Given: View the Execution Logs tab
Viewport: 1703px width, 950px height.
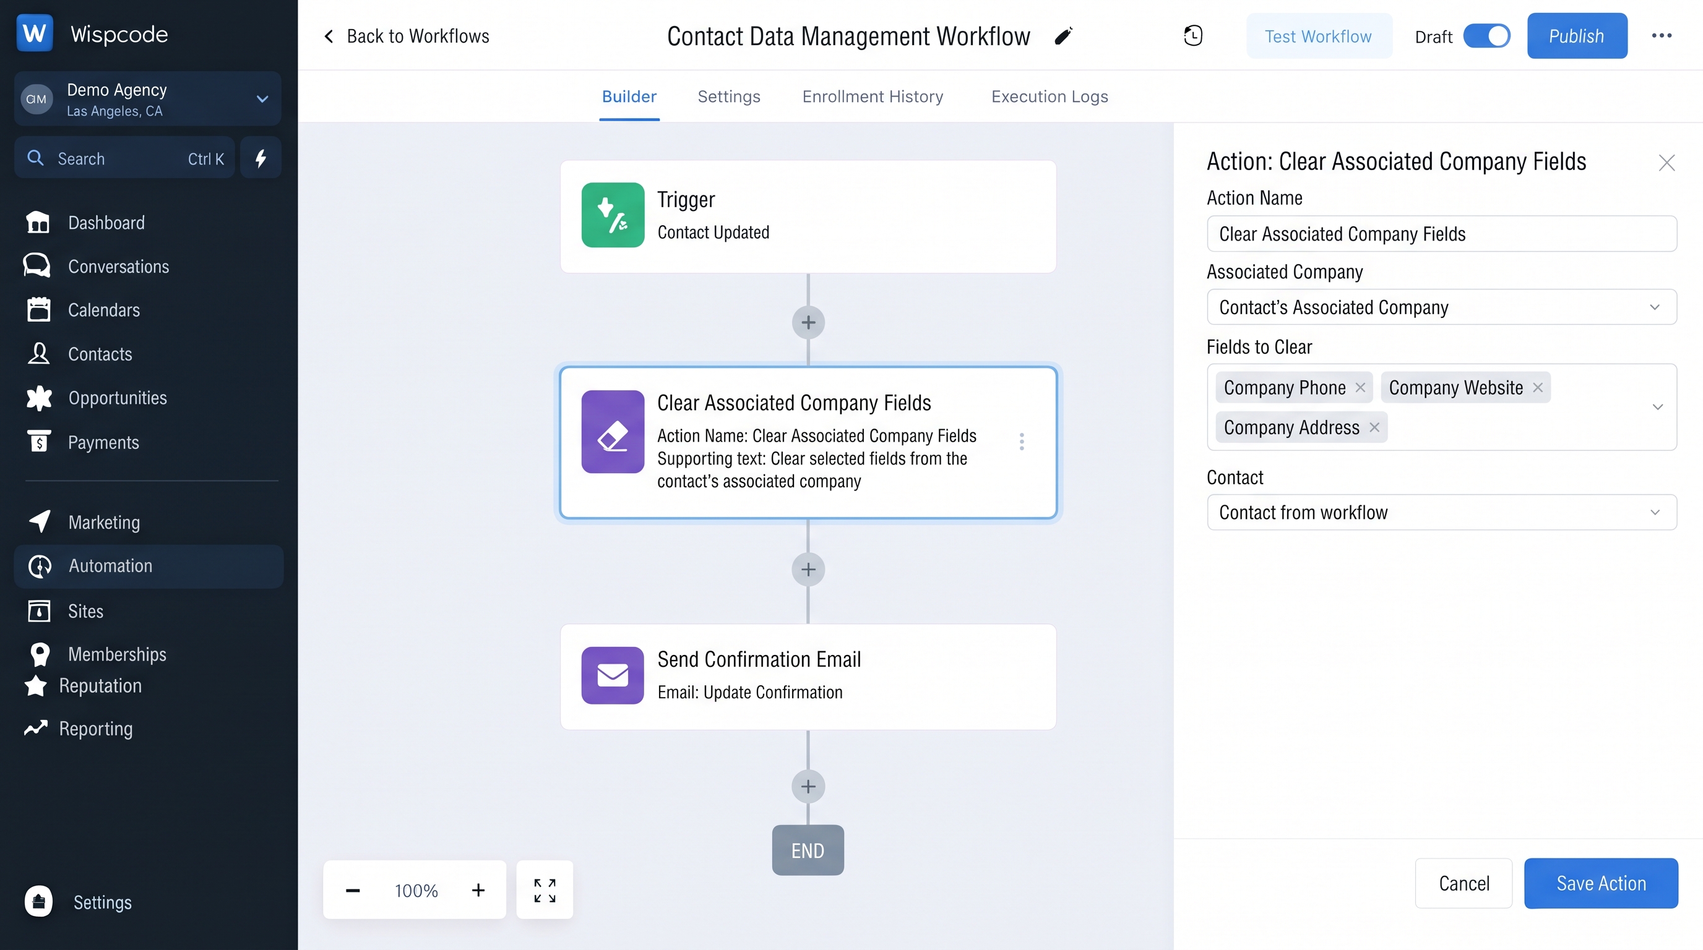Looking at the screenshot, I should (x=1049, y=96).
